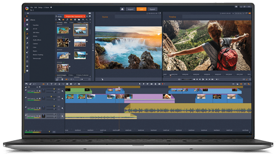This screenshot has height=155, width=276.
Task: Collapse the scenery - sites group
Action: point(56,22)
